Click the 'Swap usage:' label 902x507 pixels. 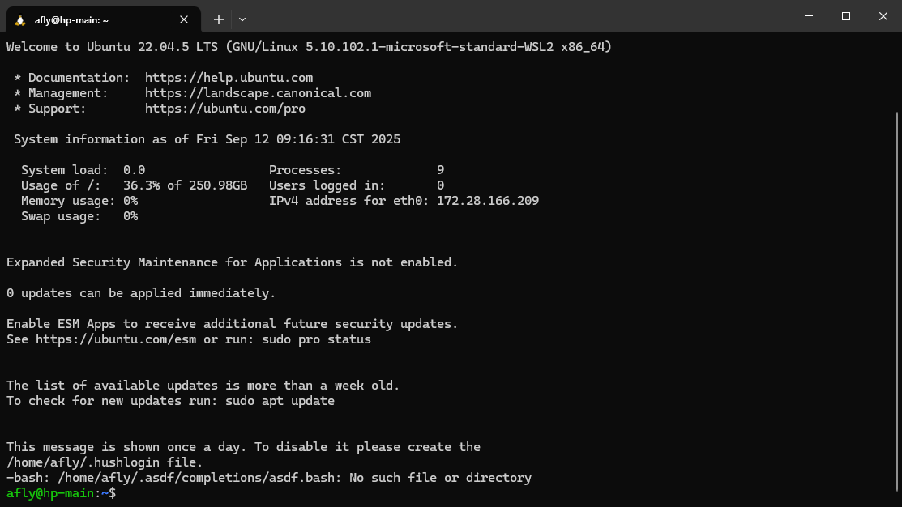(61, 217)
